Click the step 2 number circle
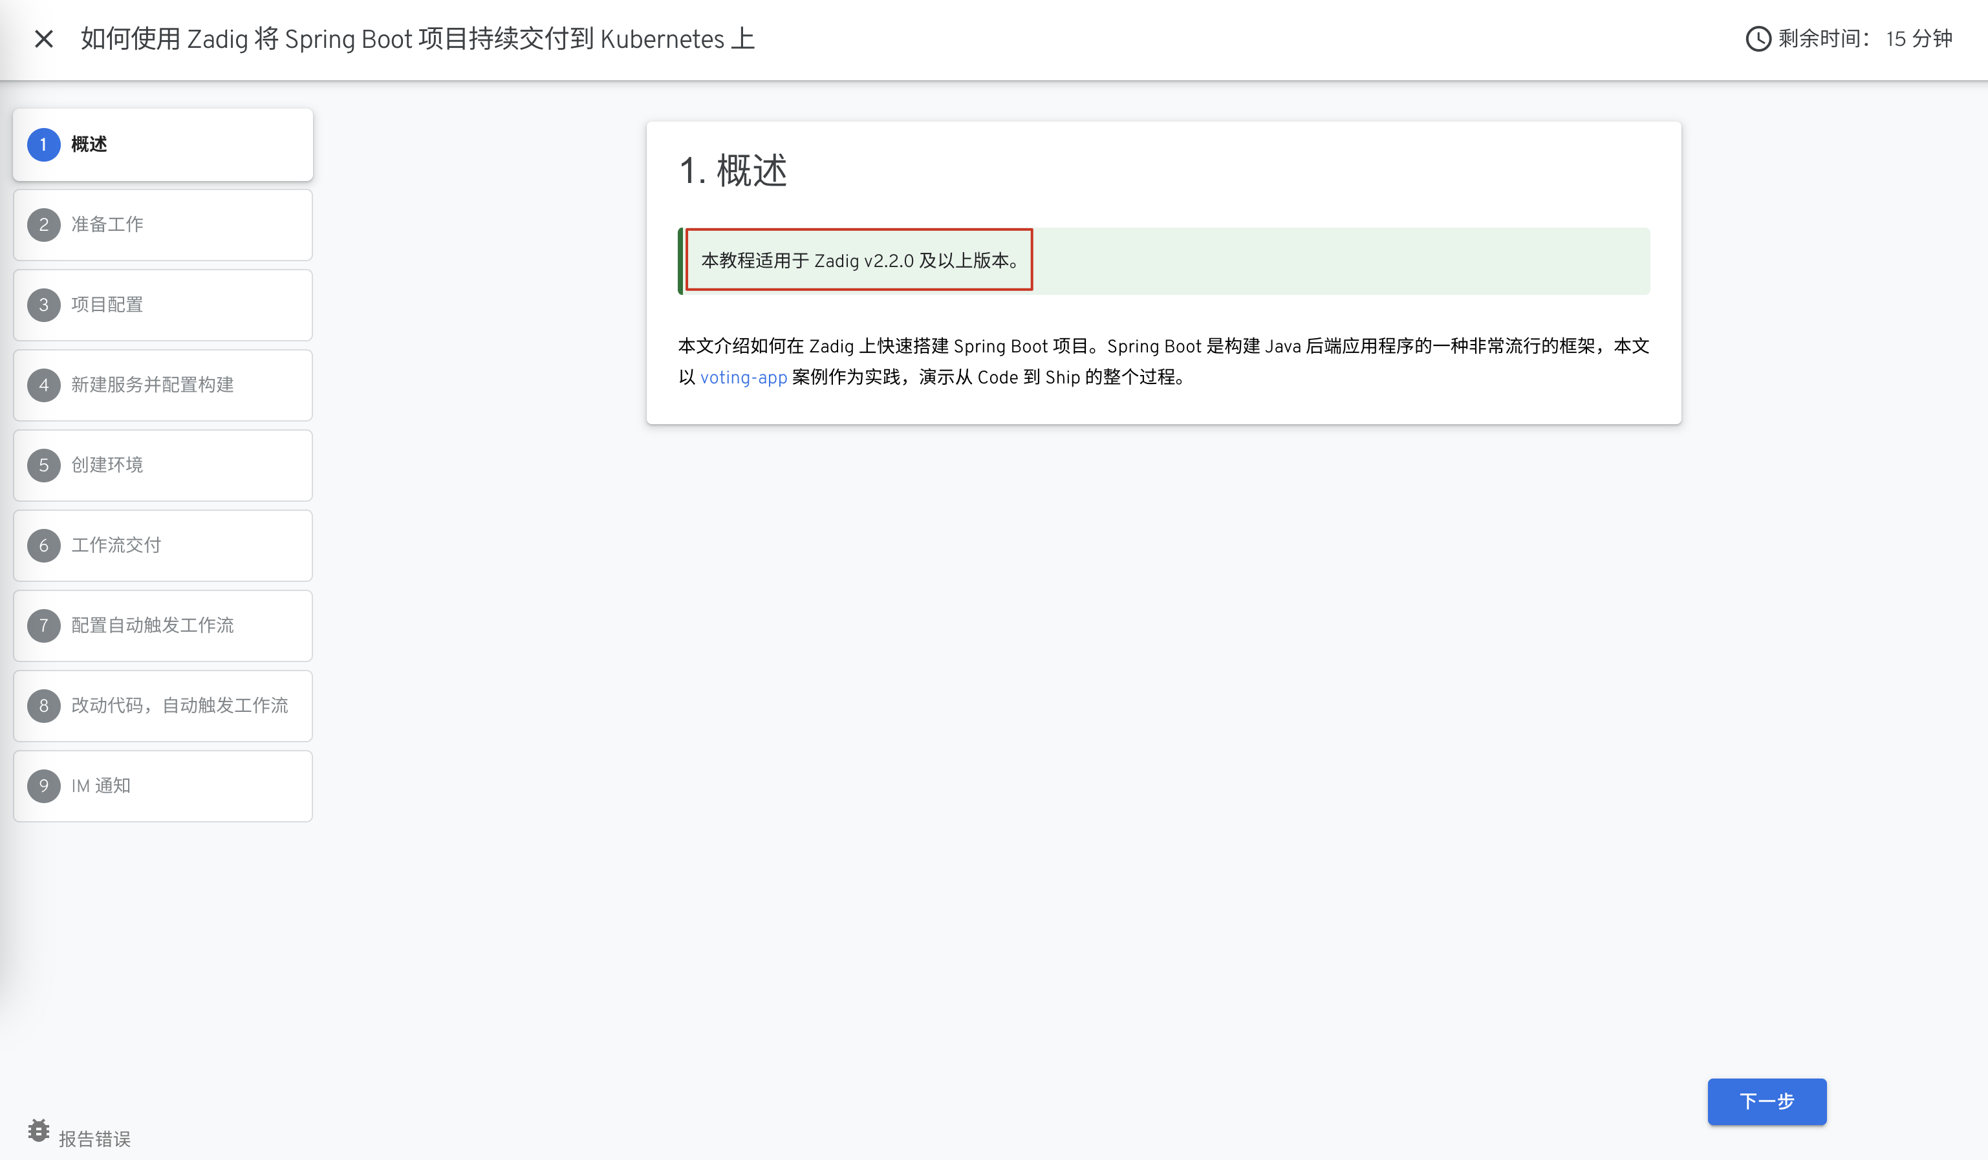 click(x=43, y=225)
